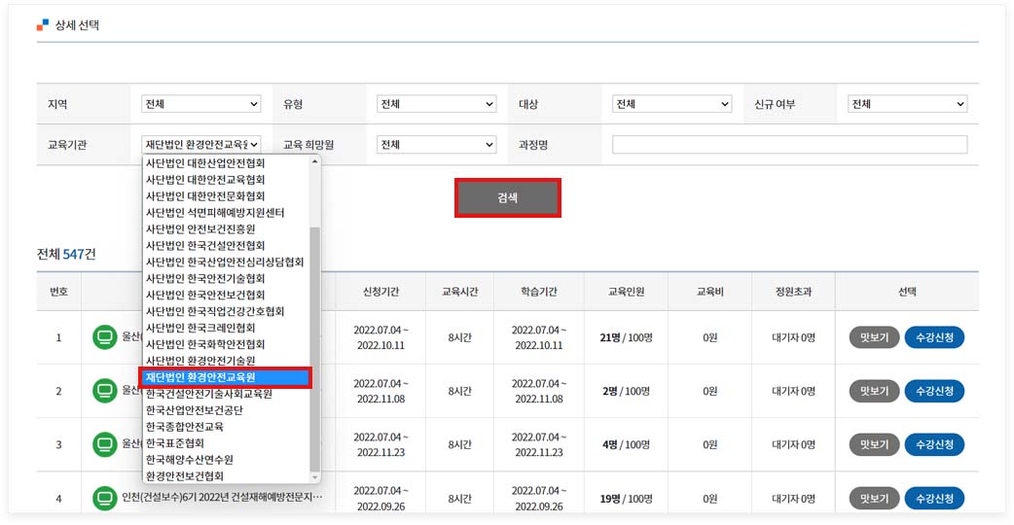Select 한국표준협회 option

tap(226, 443)
